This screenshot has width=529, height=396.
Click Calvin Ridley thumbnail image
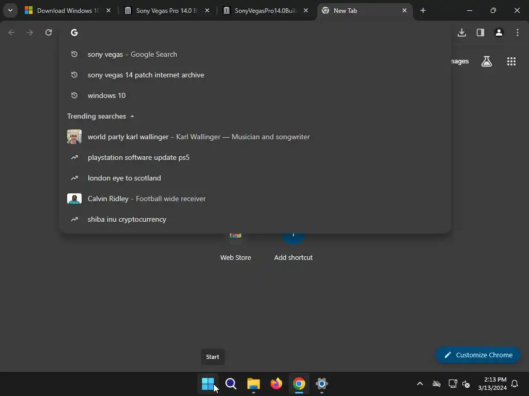point(74,199)
